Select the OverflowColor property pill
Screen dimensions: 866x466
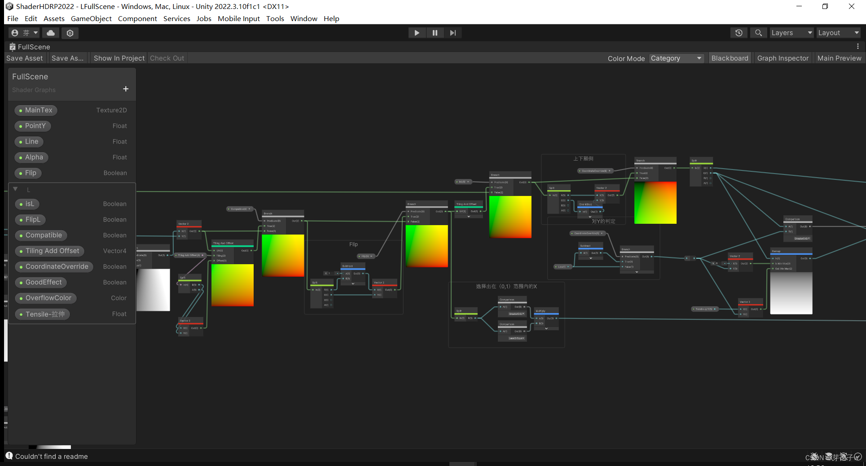46,298
